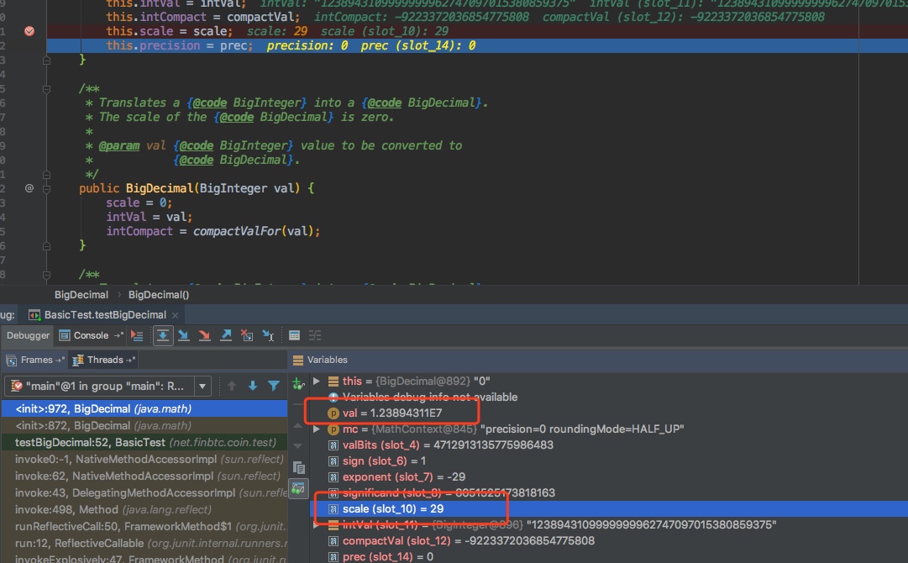908x563 pixels.
Task: Click the restore layout arrow beside Console
Action: point(118,335)
